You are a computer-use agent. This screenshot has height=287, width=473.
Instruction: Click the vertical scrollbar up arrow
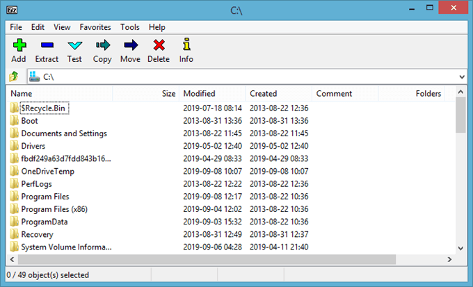tap(460, 92)
